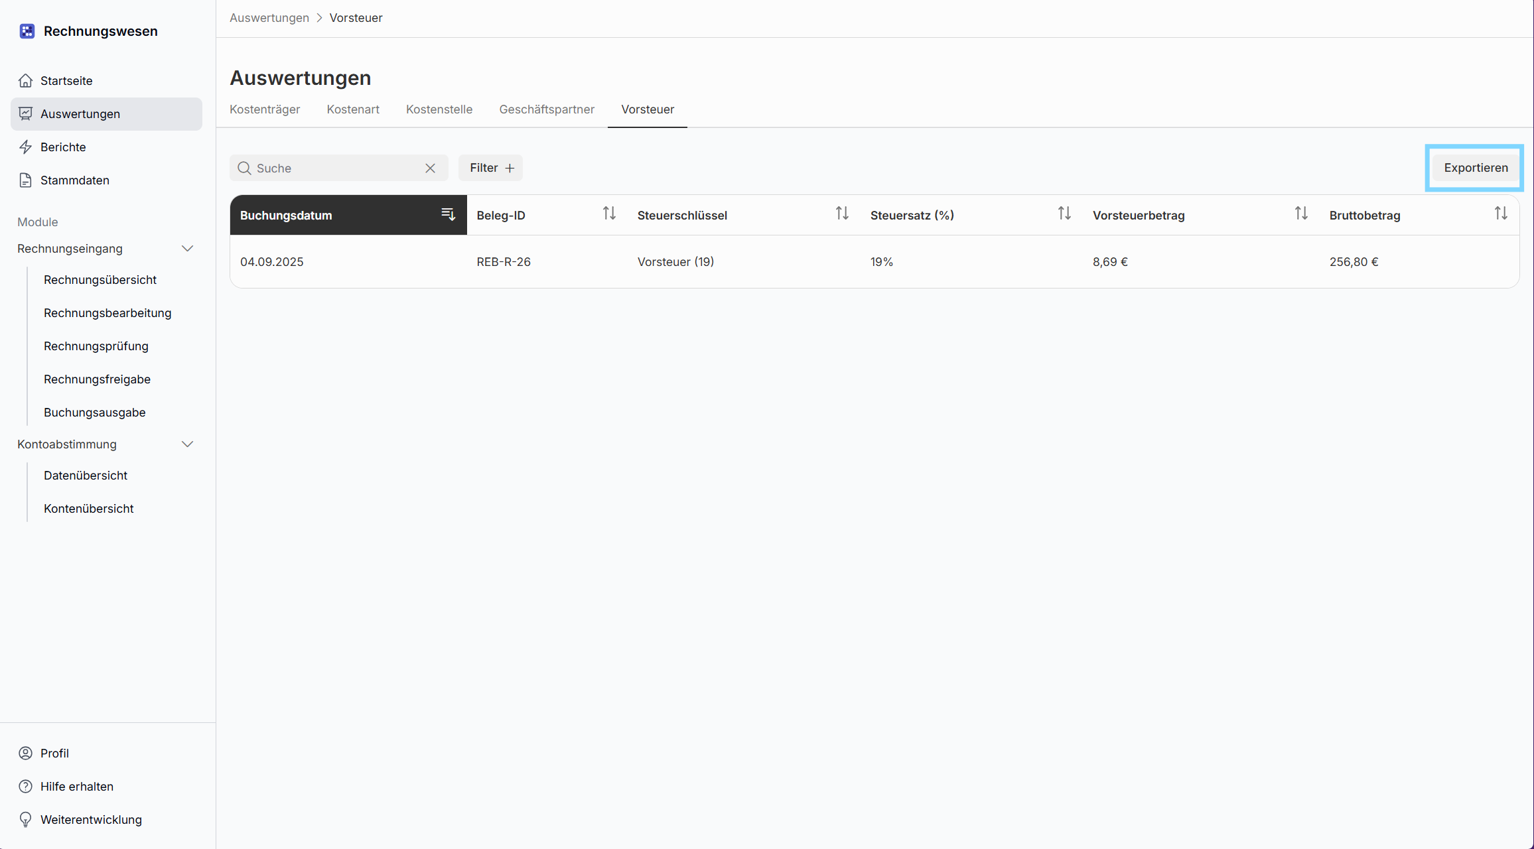Open the Filter plus dropdown
The height and width of the screenshot is (849, 1534).
[490, 168]
